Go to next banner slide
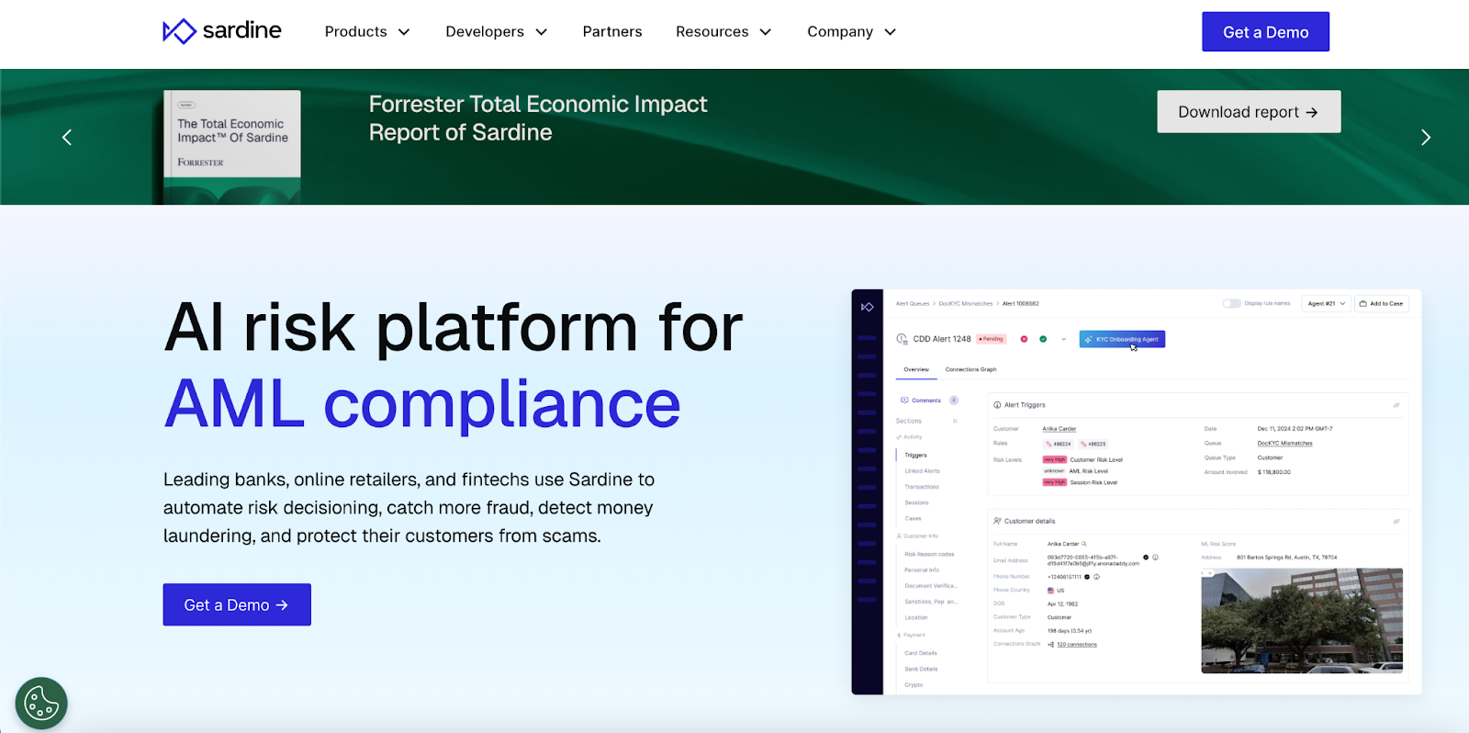The height and width of the screenshot is (733, 1469). pos(1426,138)
